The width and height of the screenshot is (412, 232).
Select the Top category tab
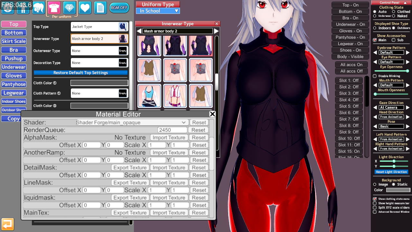point(14,24)
